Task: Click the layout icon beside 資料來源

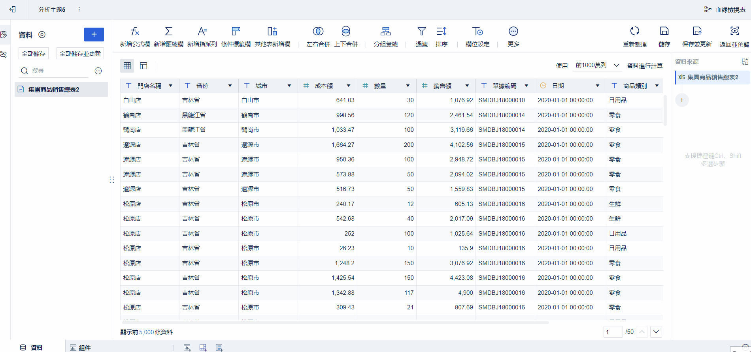Action: [745, 62]
